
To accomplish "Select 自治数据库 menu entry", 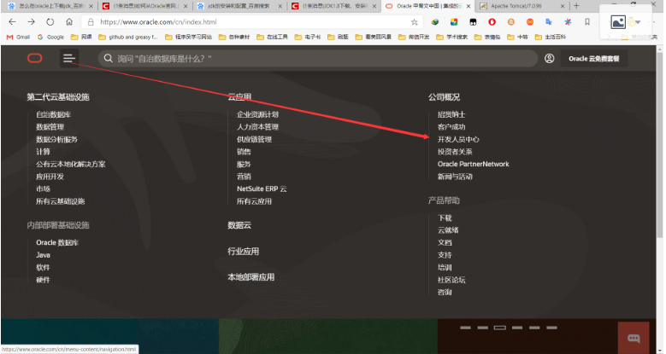I will click(54, 114).
